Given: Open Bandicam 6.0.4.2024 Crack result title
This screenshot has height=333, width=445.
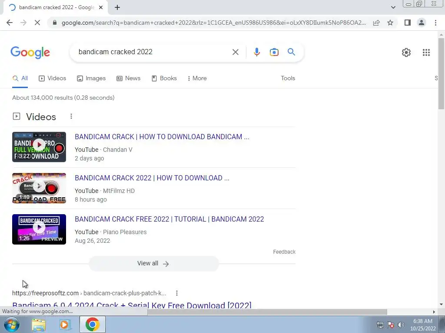Looking at the screenshot, I should [x=132, y=305].
